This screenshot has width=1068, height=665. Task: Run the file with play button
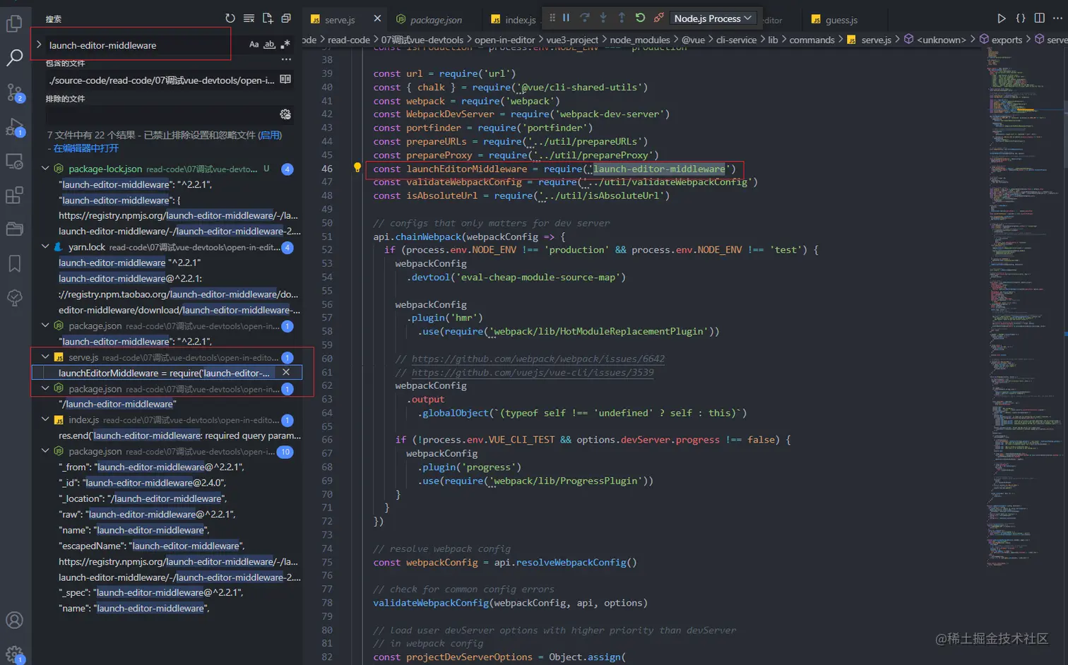point(1001,18)
